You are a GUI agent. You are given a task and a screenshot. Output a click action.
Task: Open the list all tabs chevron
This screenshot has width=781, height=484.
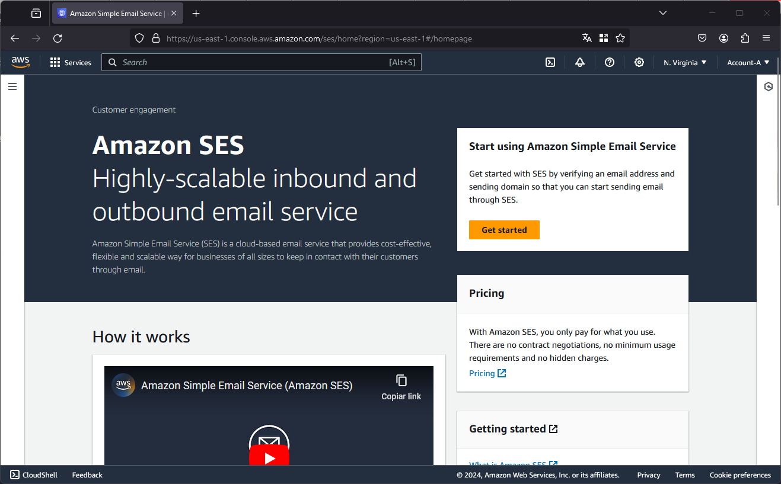pyautogui.click(x=663, y=13)
